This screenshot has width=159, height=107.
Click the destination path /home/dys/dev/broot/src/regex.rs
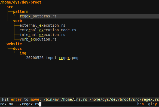coord(124,99)
